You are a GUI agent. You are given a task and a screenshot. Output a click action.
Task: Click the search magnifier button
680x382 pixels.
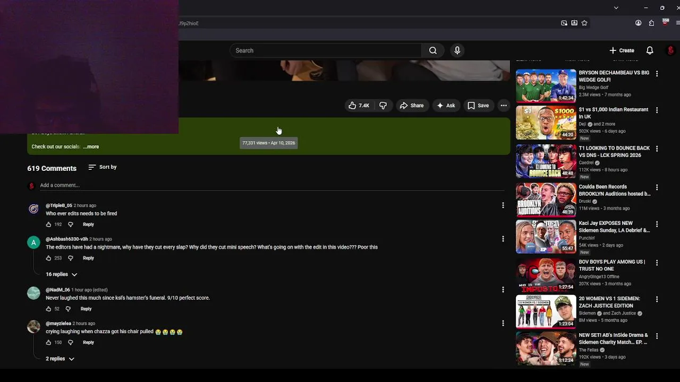tap(433, 50)
